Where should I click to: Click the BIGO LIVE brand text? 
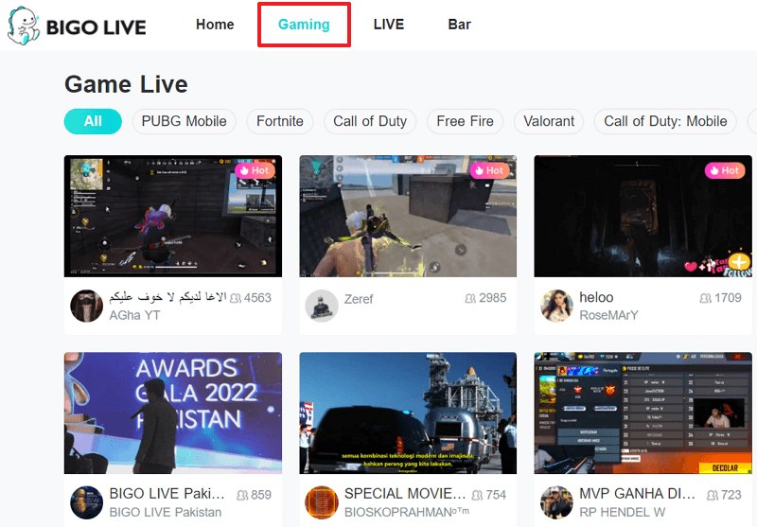[97, 27]
